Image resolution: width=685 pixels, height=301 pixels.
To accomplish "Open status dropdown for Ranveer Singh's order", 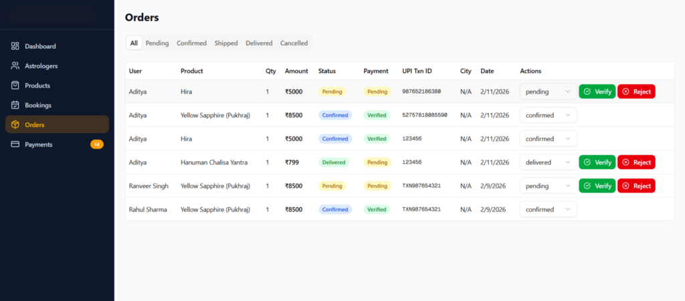I will tap(548, 186).
